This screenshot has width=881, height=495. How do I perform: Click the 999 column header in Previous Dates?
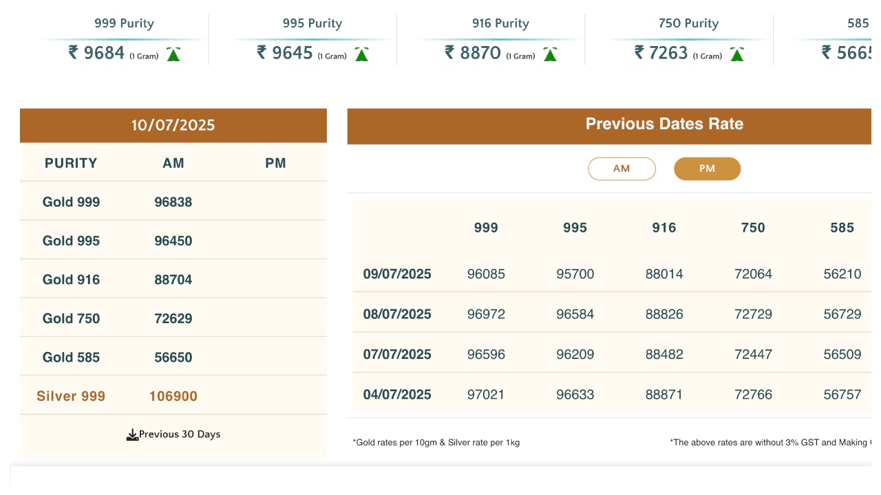(486, 228)
